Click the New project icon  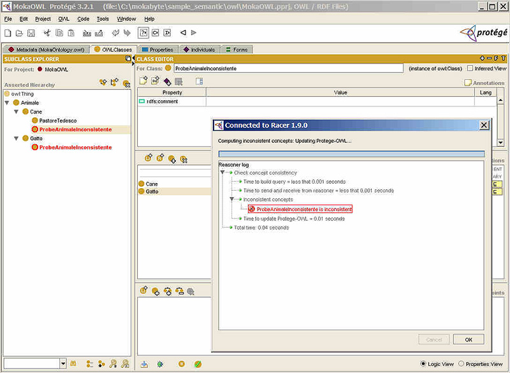pyautogui.click(x=8, y=33)
